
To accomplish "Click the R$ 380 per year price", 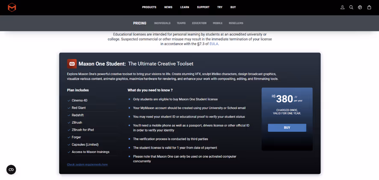I will coord(287,99).
